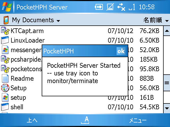Click the clock showing 10:58

[x=147, y=7]
